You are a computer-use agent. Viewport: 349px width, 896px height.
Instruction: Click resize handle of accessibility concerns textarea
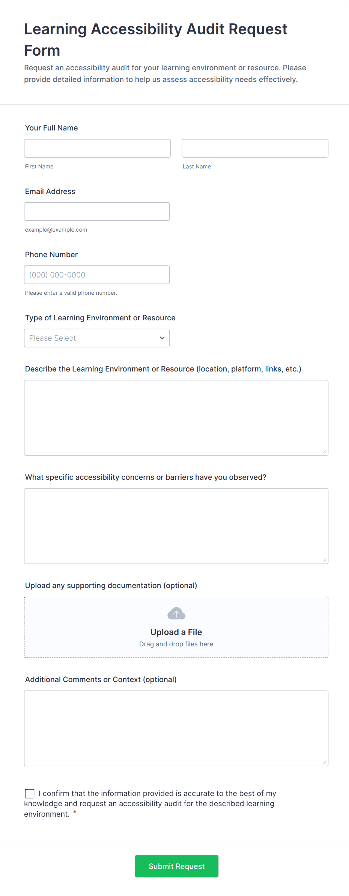[325, 560]
